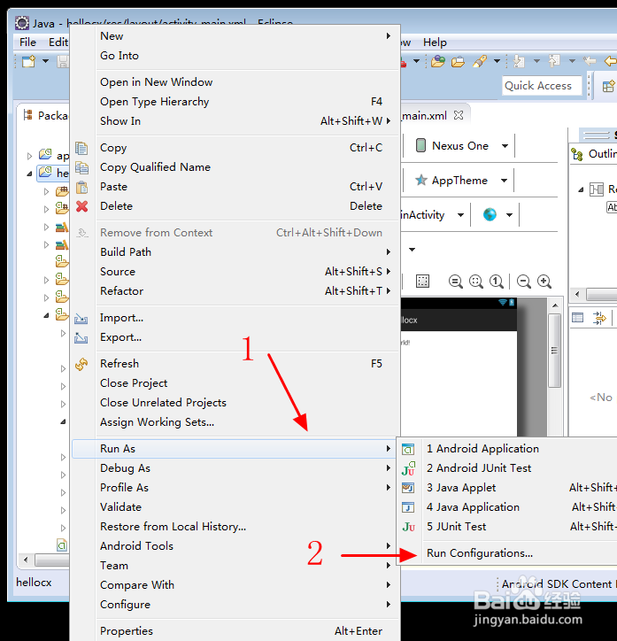Open the File menu

tap(27, 42)
